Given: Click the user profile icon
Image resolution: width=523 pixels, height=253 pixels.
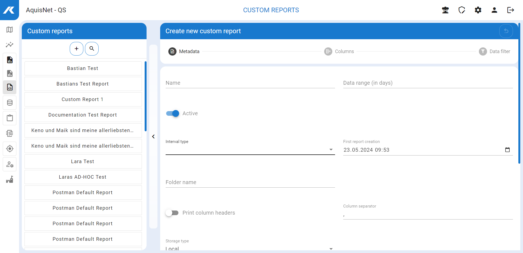Looking at the screenshot, I should coord(494,10).
